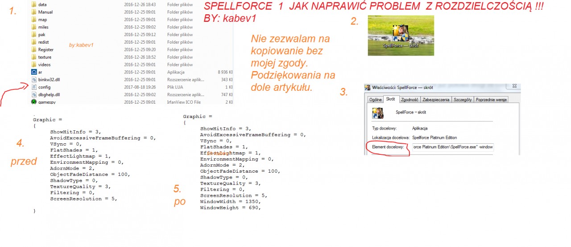
Task: Select the config LUA file icon
Action: (34, 87)
